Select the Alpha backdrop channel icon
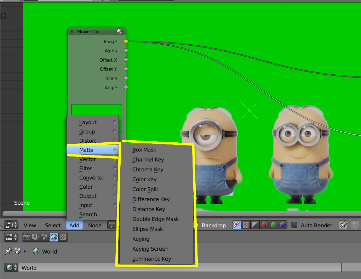This screenshot has width=361, height=279. pos(255,225)
